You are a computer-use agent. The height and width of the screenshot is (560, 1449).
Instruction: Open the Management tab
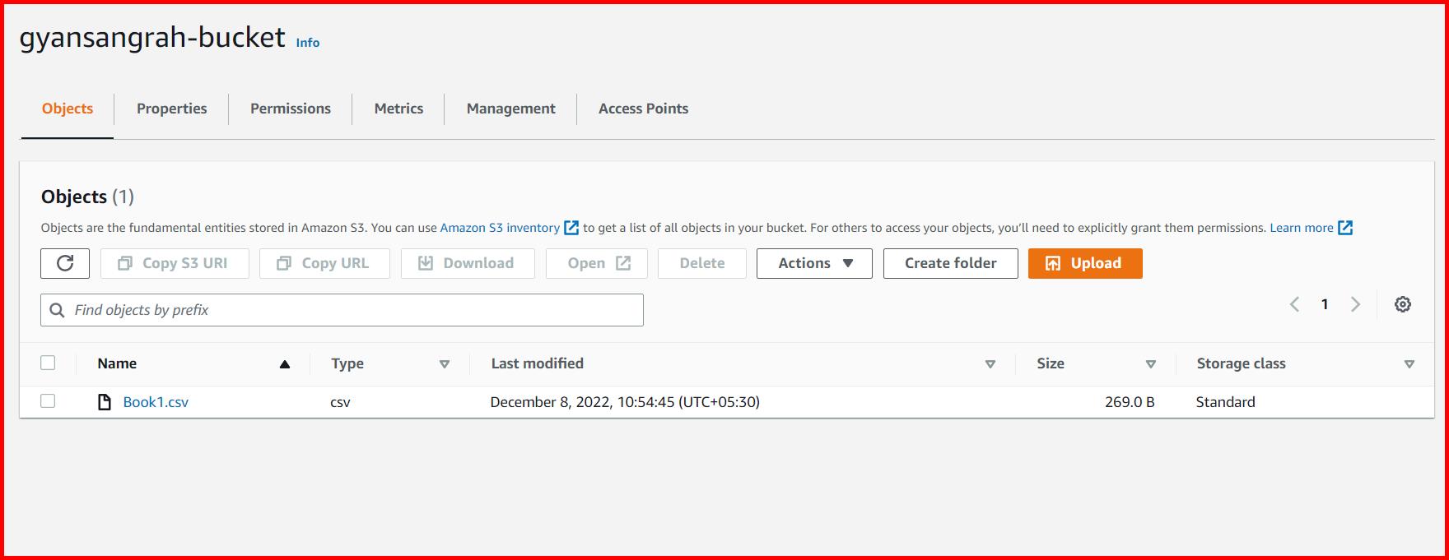pos(510,109)
